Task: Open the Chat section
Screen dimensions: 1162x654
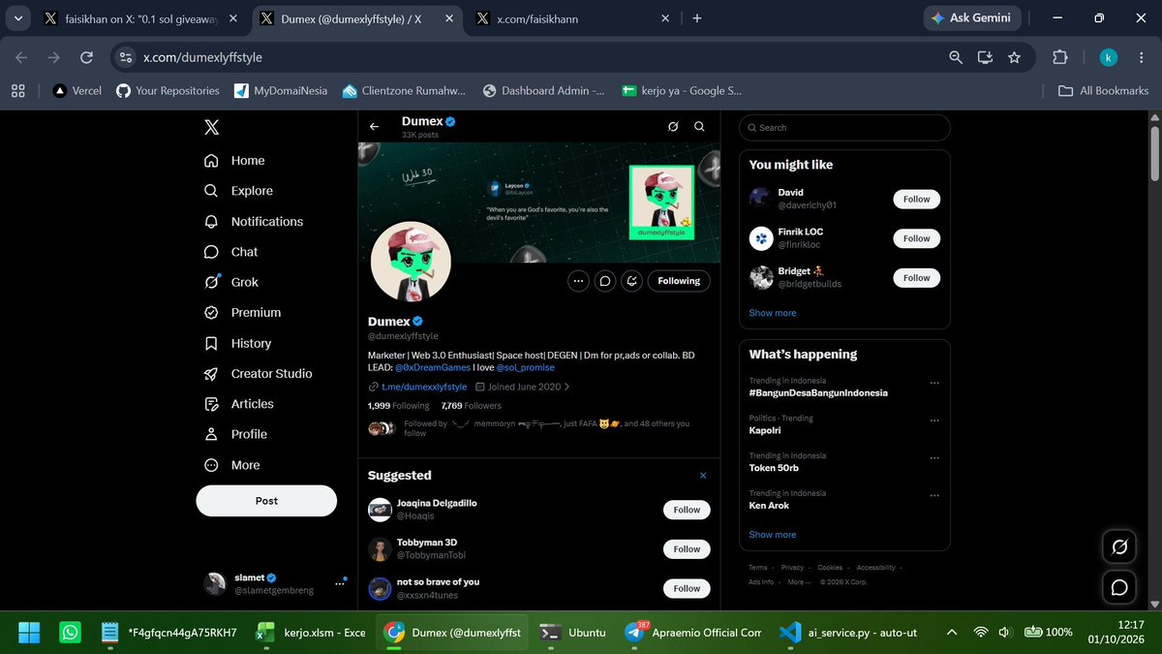Action: pyautogui.click(x=231, y=252)
